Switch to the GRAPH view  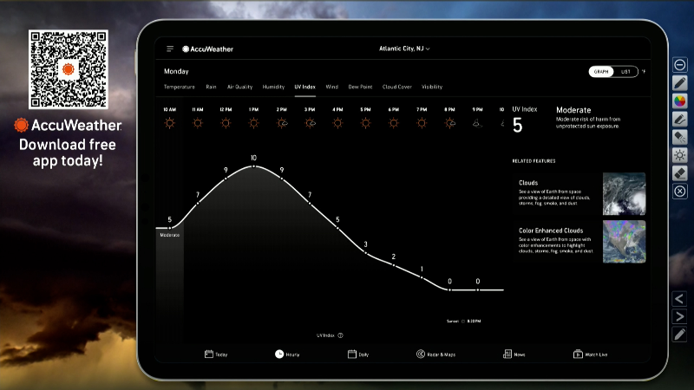coord(601,72)
